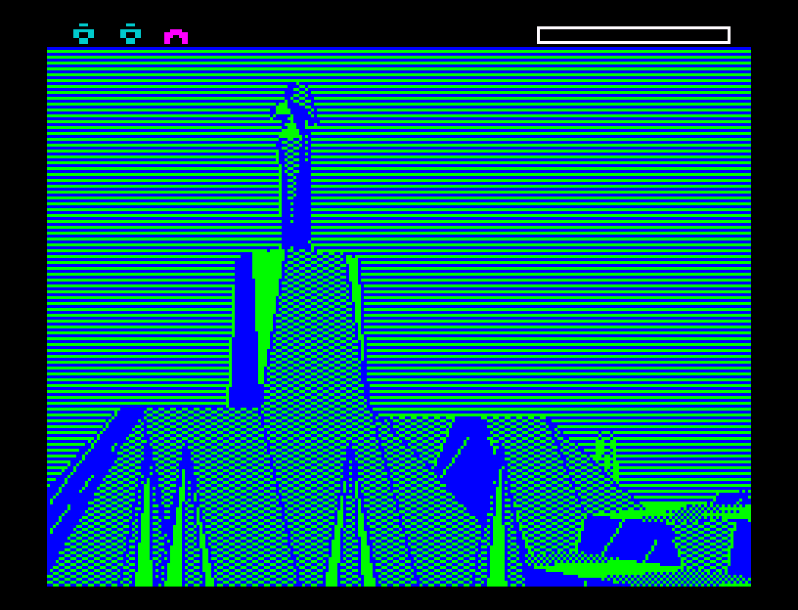
Task: Click the very tip of the tall spire
Action: coord(298,84)
